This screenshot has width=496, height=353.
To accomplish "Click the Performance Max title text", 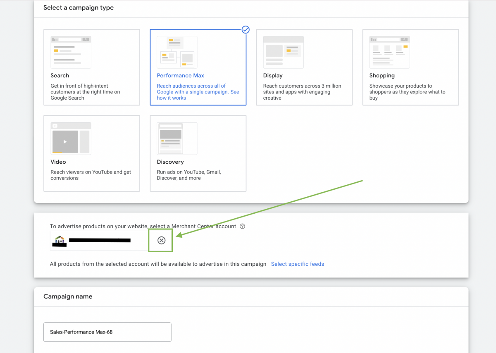I will (x=180, y=76).
